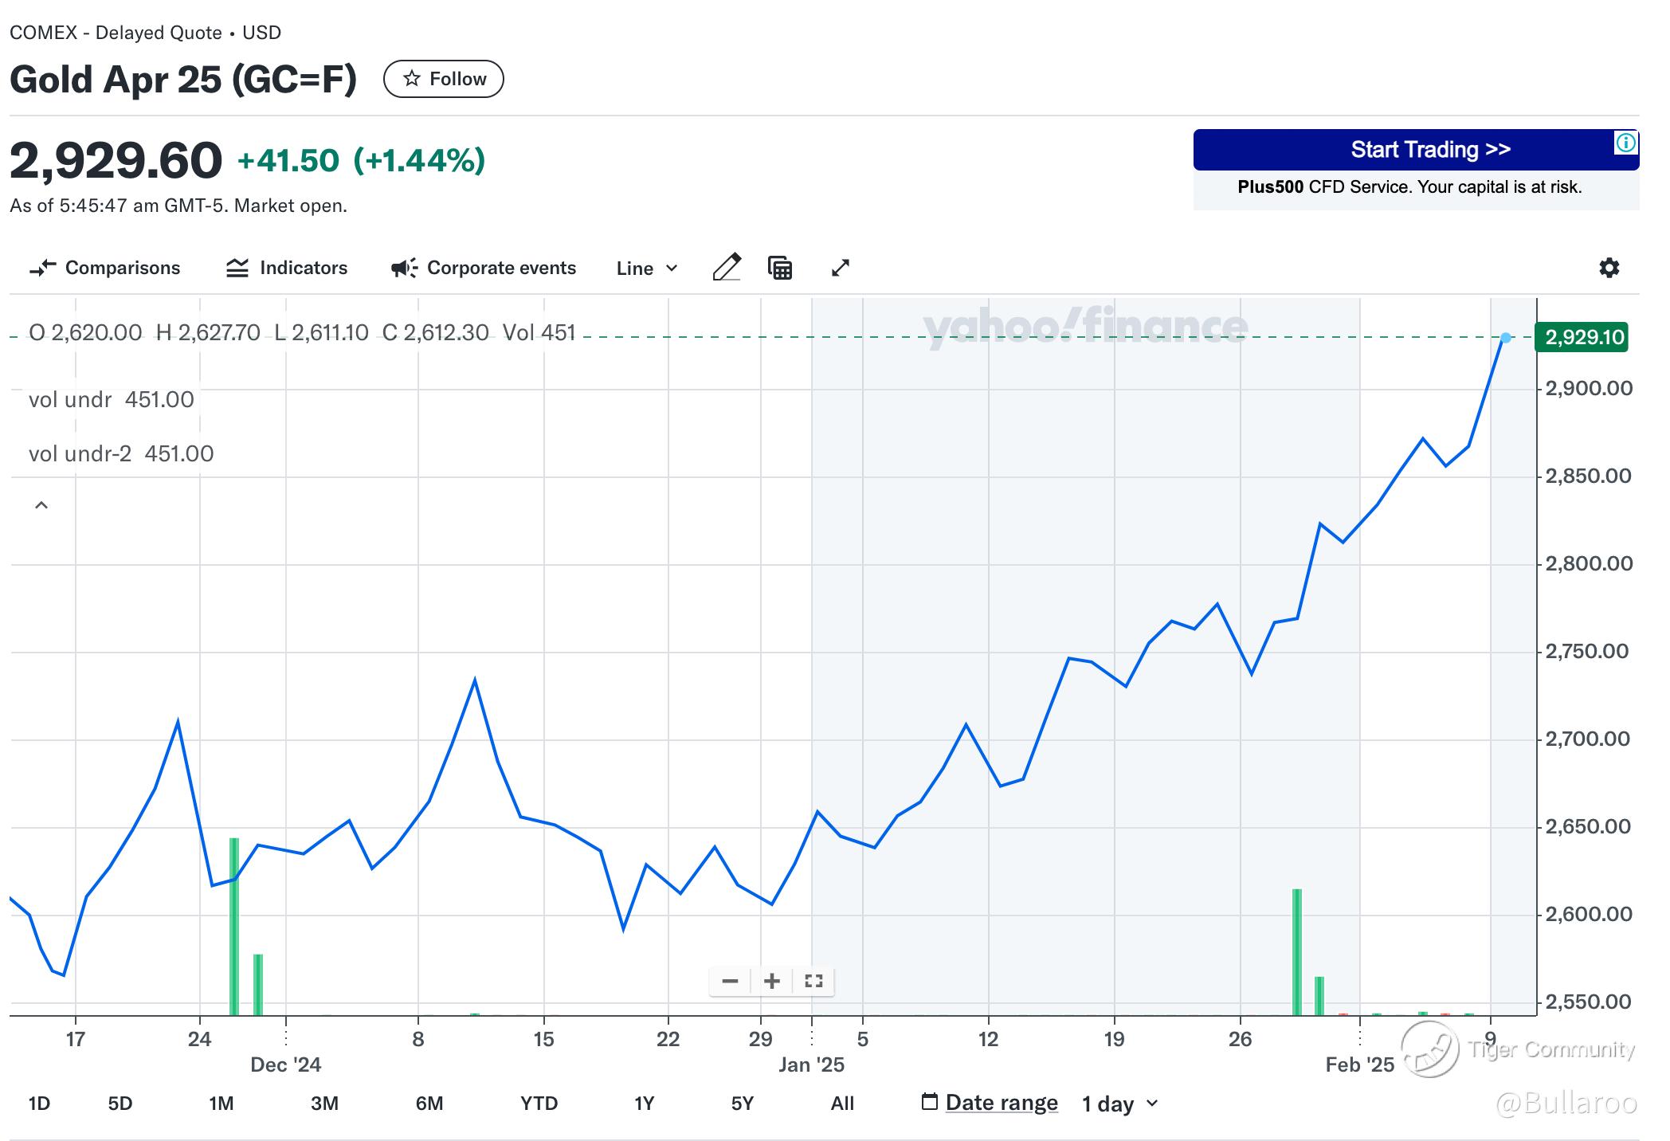Click the Start Trading banner
The height and width of the screenshot is (1141, 1670).
[1415, 150]
